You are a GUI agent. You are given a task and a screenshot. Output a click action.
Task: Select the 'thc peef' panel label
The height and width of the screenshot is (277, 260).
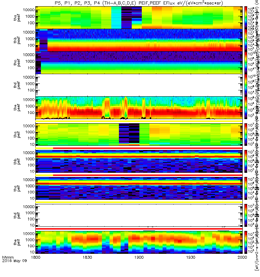click(17, 63)
